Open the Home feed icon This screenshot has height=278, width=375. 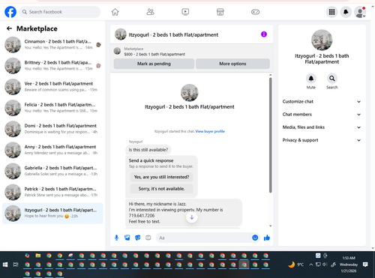pos(115,12)
